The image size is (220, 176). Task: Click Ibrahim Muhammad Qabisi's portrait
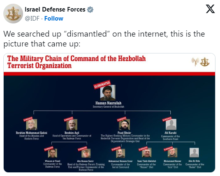coord(32,124)
